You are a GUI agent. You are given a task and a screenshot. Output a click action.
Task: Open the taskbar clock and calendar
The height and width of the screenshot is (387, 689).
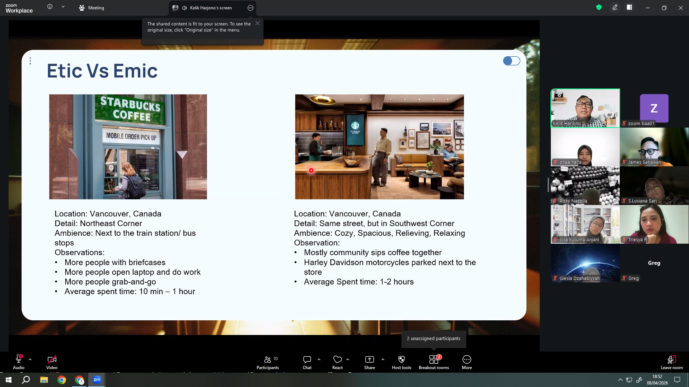pyautogui.click(x=657, y=380)
